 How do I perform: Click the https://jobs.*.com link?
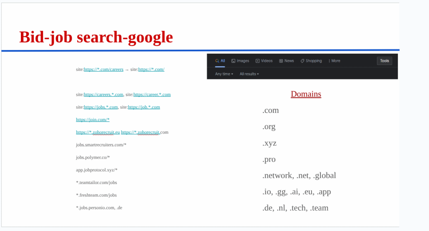pyautogui.click(x=101, y=107)
